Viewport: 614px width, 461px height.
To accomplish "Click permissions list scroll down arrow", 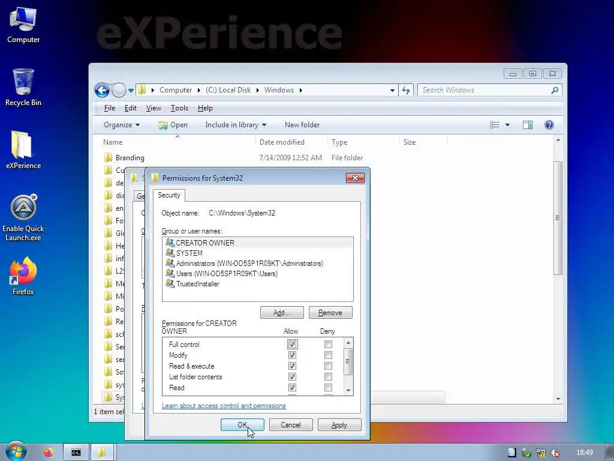I will pyautogui.click(x=348, y=391).
